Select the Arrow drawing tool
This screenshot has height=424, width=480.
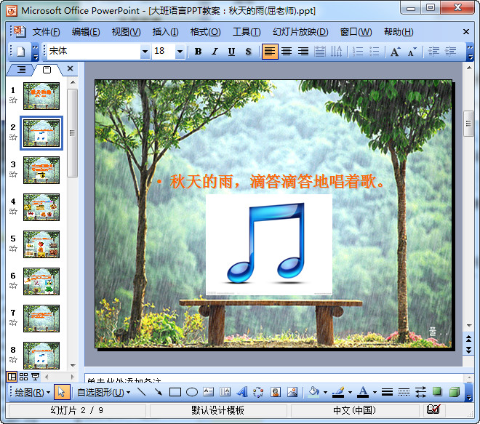coord(158,392)
